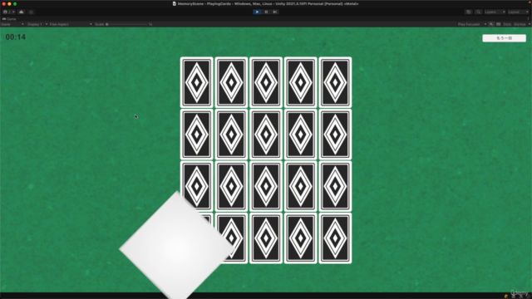Open the Layers dropdown

click(x=495, y=12)
